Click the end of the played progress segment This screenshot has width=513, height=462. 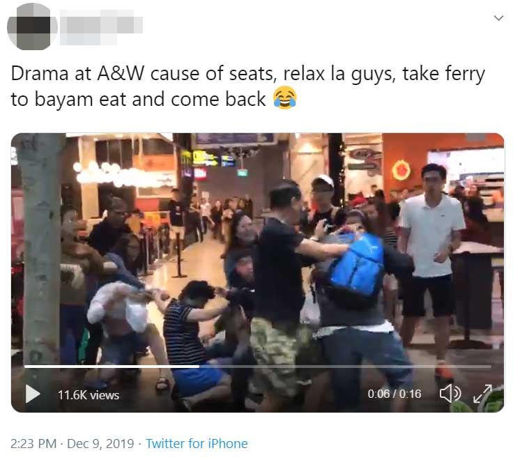[x=199, y=367]
